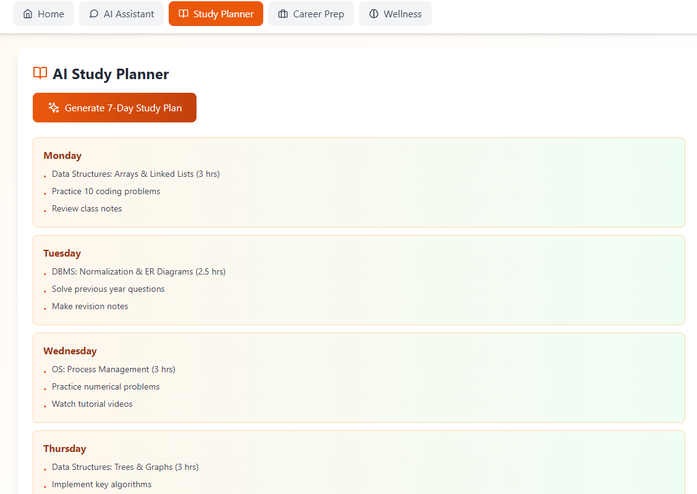Click the open book icon beside AI Study Planner heading
Image resolution: width=697 pixels, height=494 pixels.
40,73
